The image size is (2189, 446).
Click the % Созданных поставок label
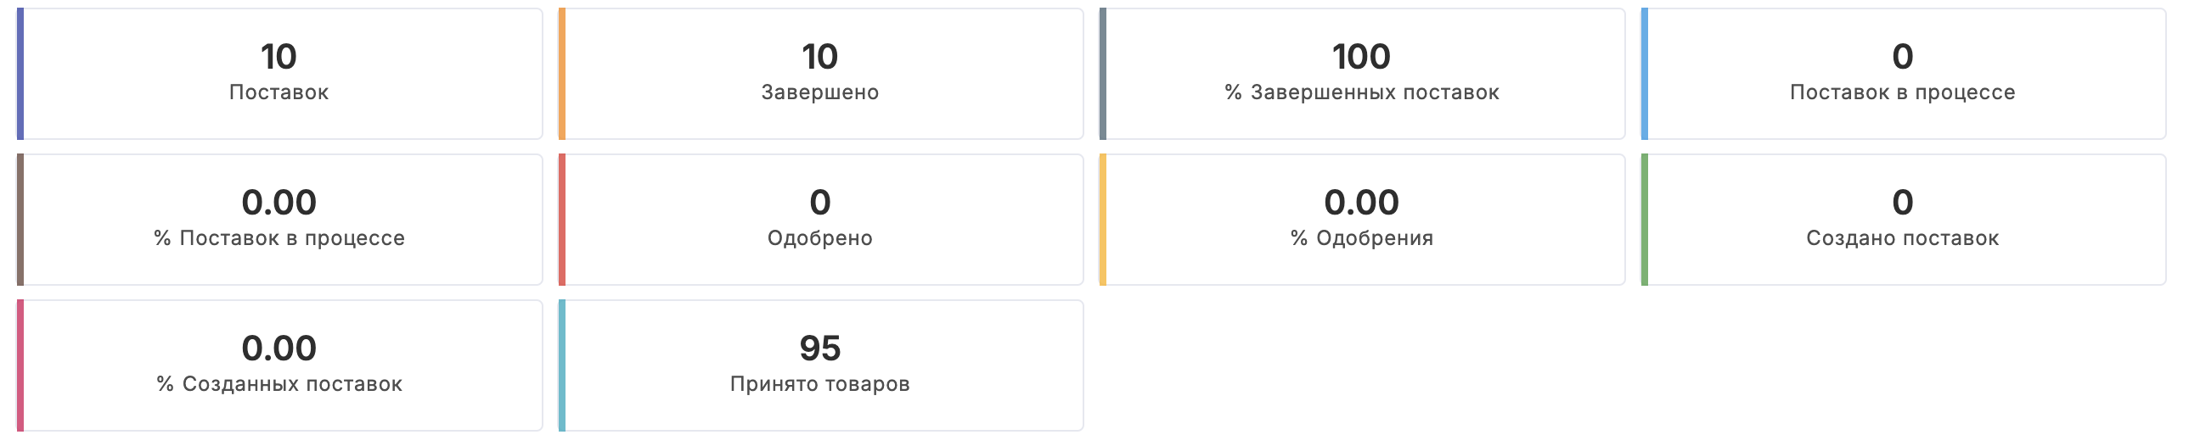point(279,384)
